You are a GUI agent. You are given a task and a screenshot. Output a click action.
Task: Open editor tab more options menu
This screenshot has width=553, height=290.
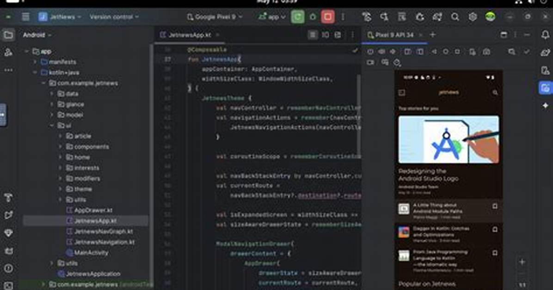click(352, 35)
